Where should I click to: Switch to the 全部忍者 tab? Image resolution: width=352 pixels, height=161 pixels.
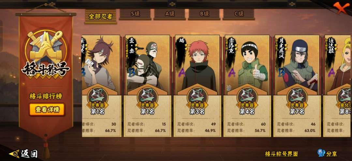coord(101,16)
